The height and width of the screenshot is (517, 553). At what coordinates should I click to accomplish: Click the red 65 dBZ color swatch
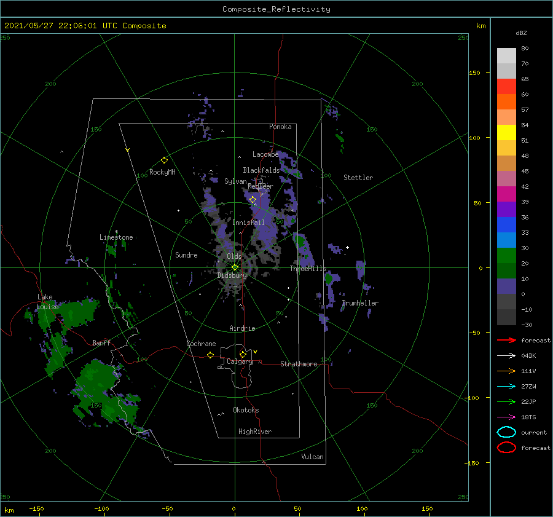506,87
